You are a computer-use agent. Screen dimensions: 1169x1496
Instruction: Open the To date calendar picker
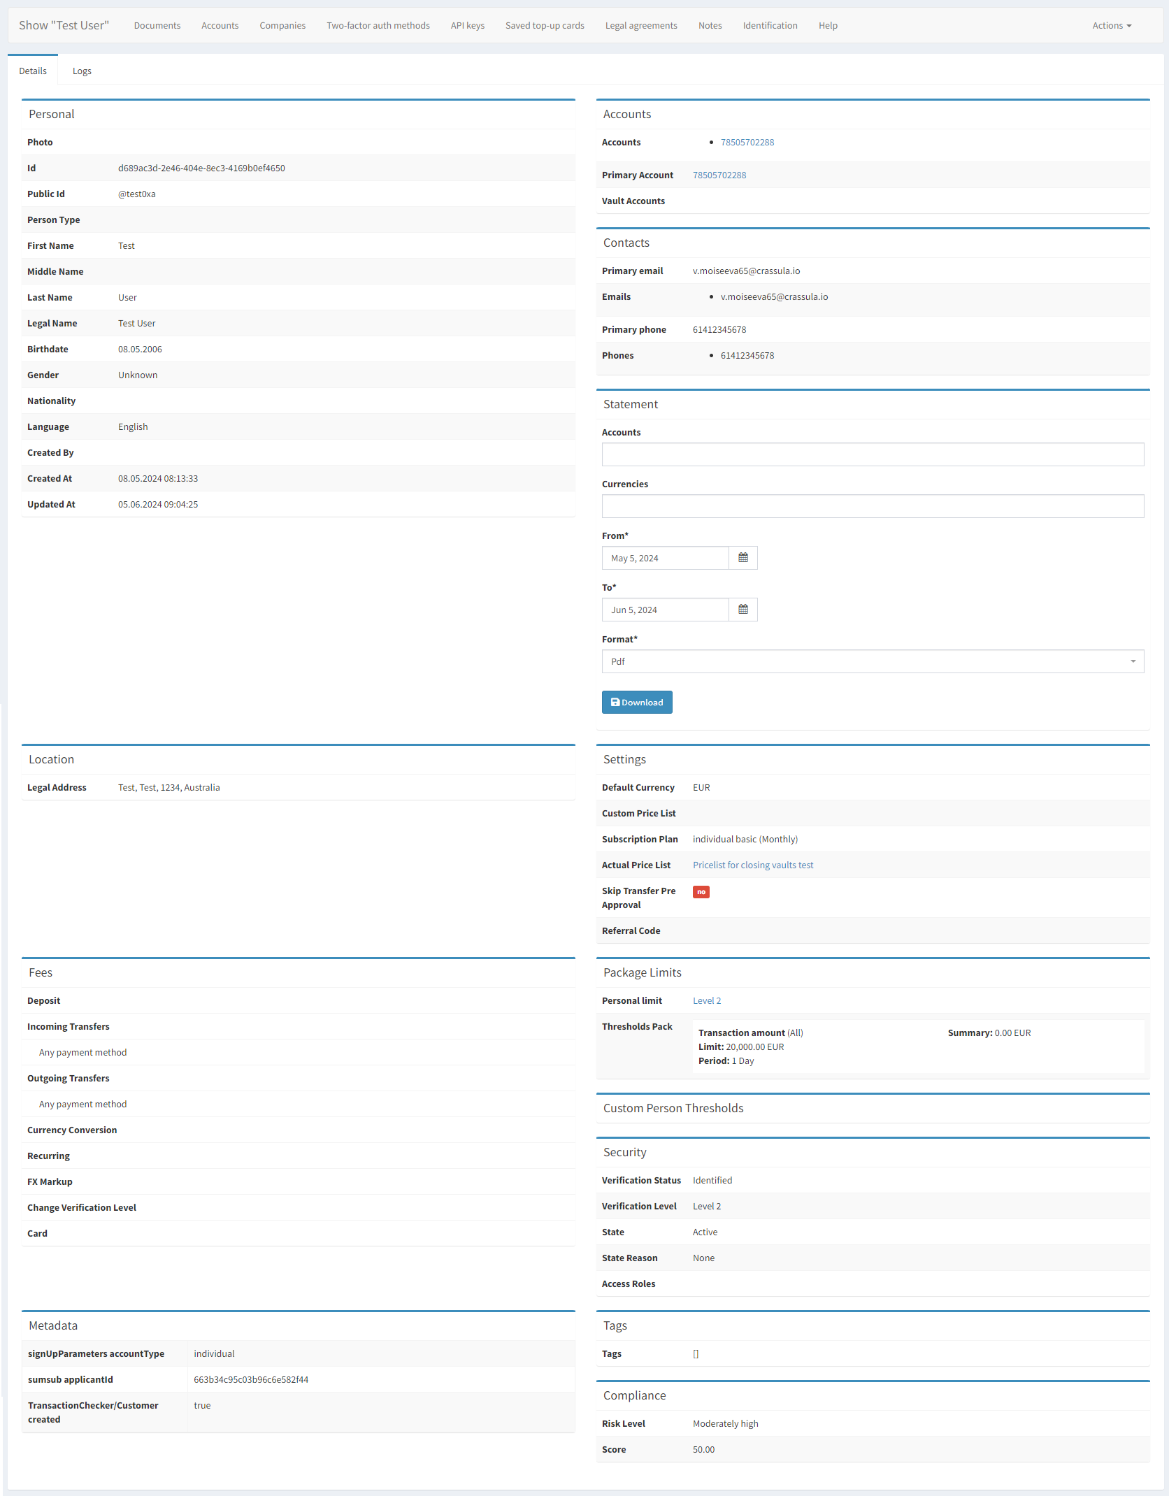(743, 609)
